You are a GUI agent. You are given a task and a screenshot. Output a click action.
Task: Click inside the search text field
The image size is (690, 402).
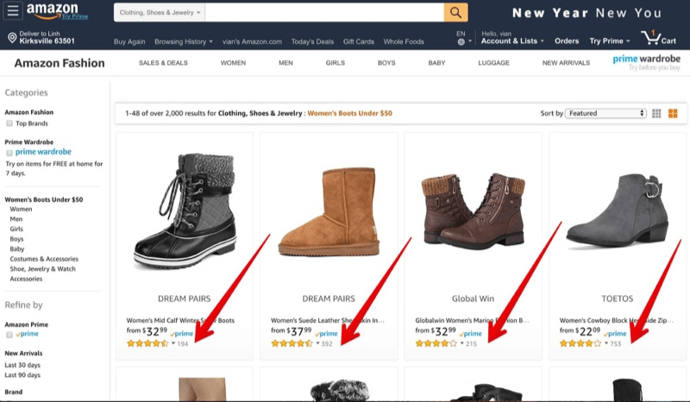pyautogui.click(x=324, y=13)
